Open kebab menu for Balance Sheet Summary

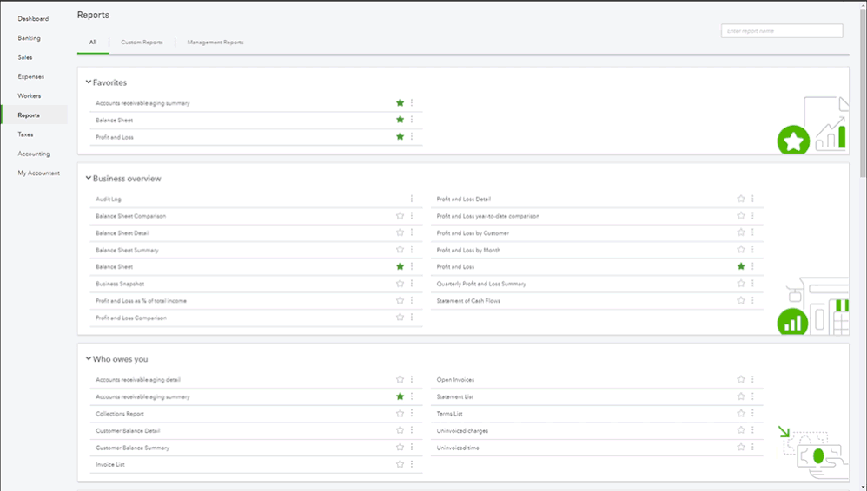click(412, 250)
